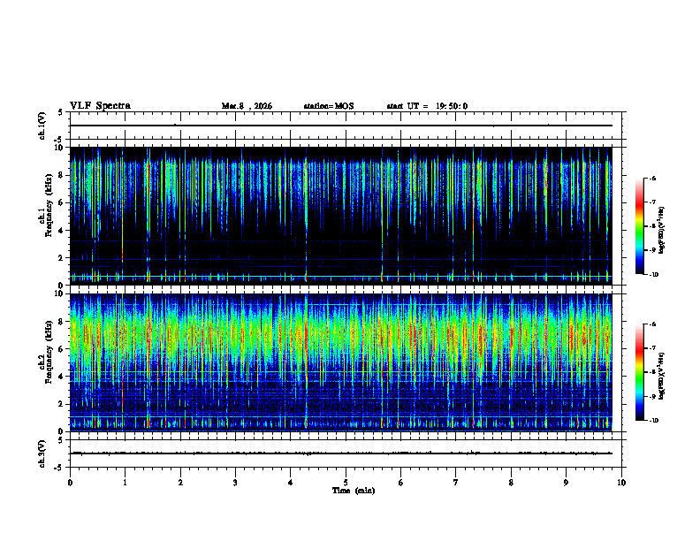Click ch.2 frequency tick label "10"

coord(61,294)
